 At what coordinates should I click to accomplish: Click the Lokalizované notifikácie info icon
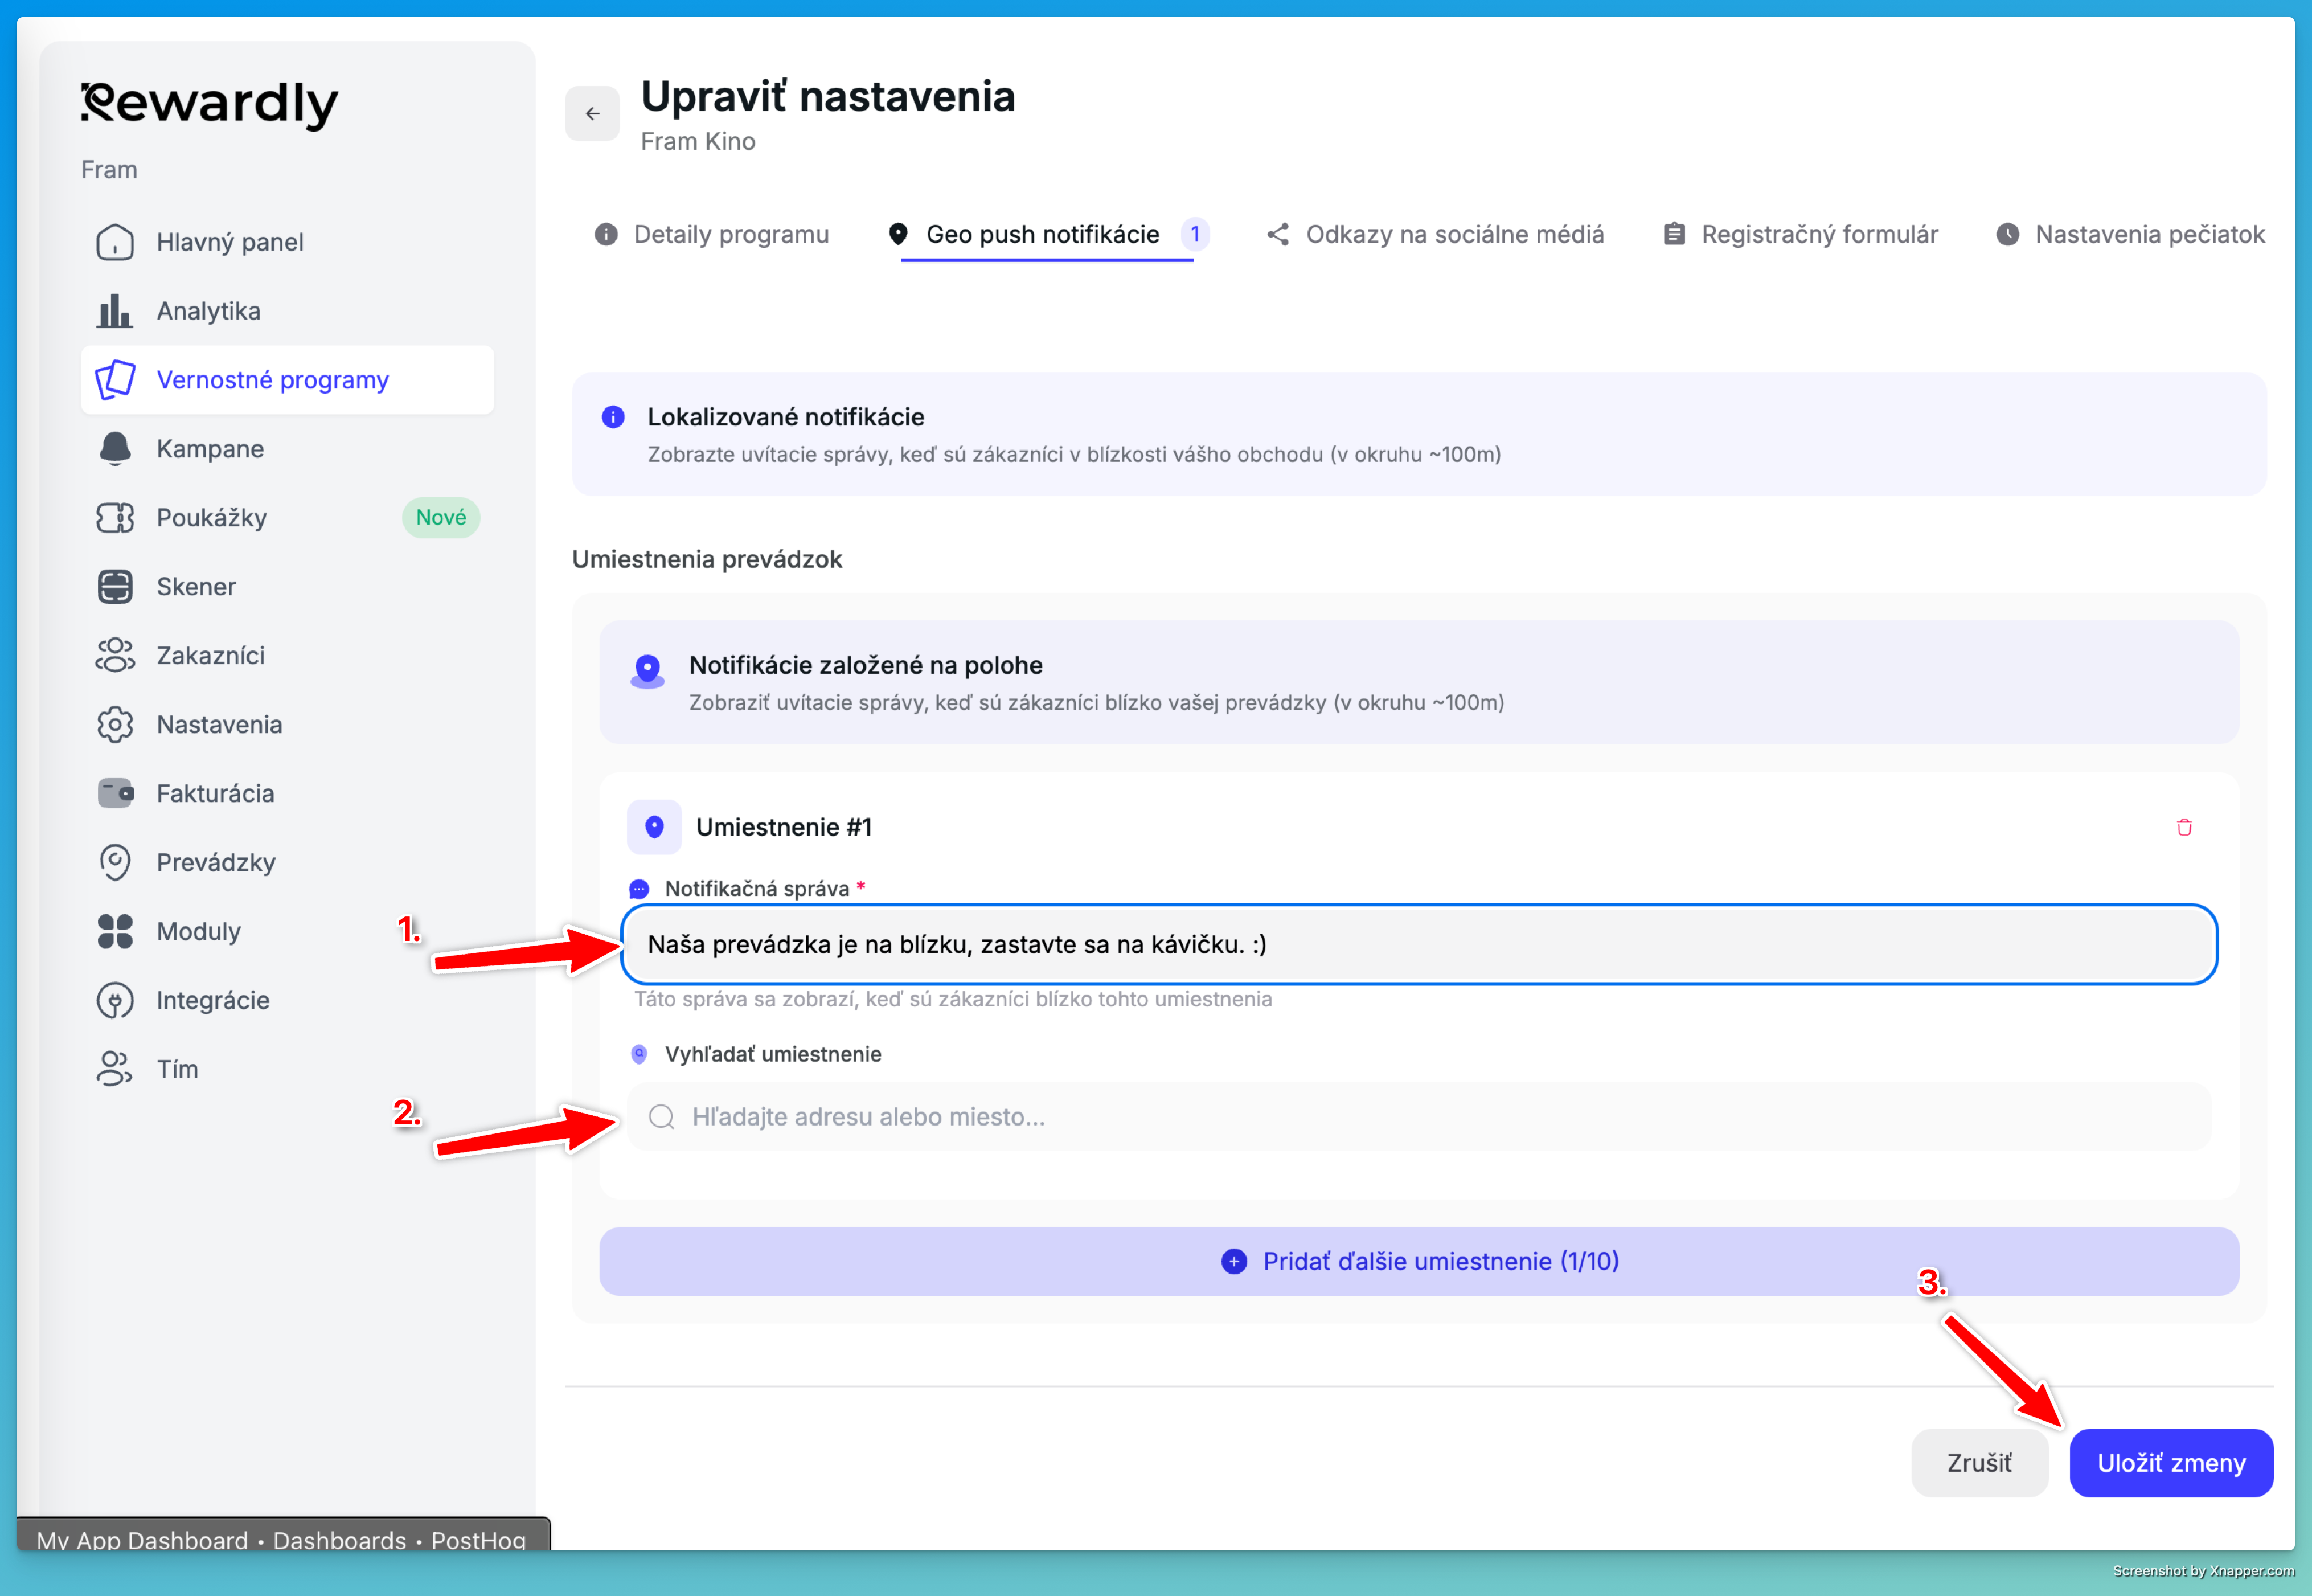click(613, 417)
